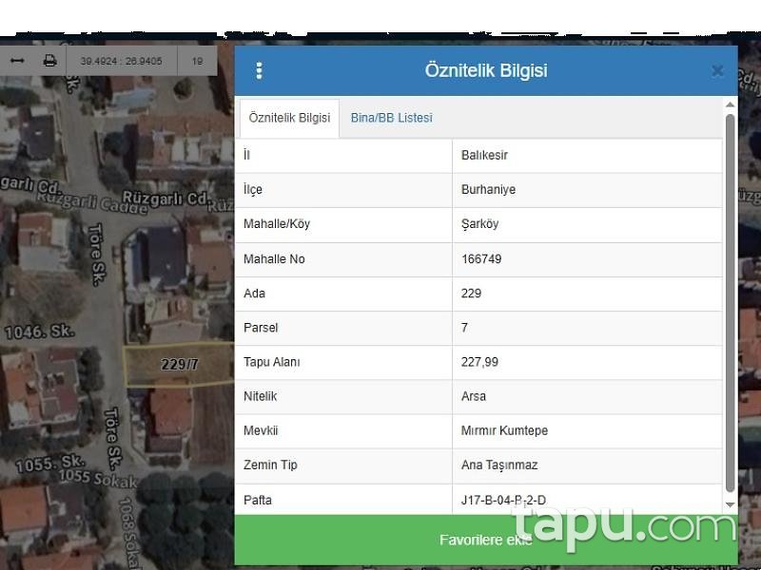
Task: Click the Tapu Alanı value 227,99
Action: coord(479,362)
